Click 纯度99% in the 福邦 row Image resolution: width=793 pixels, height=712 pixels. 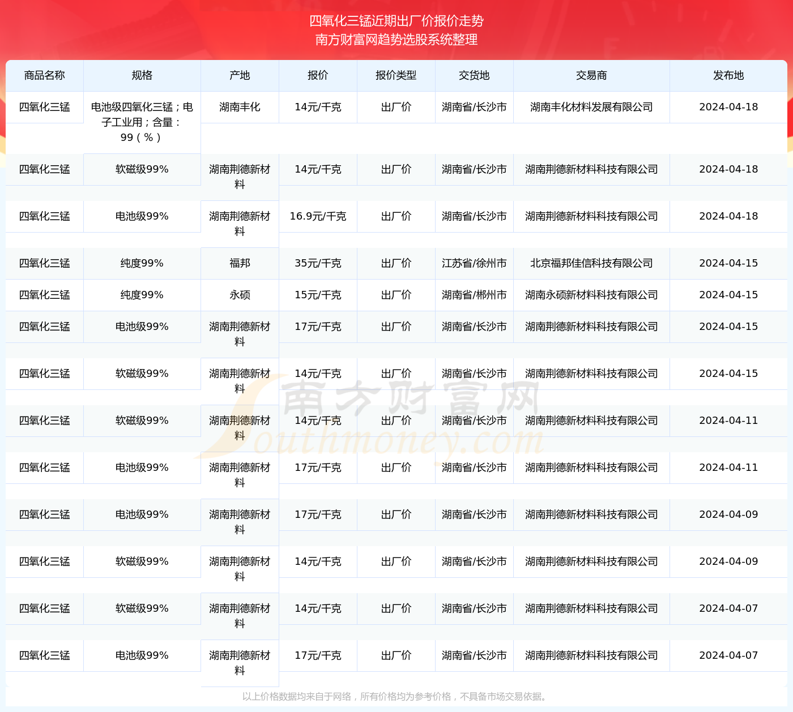(142, 263)
